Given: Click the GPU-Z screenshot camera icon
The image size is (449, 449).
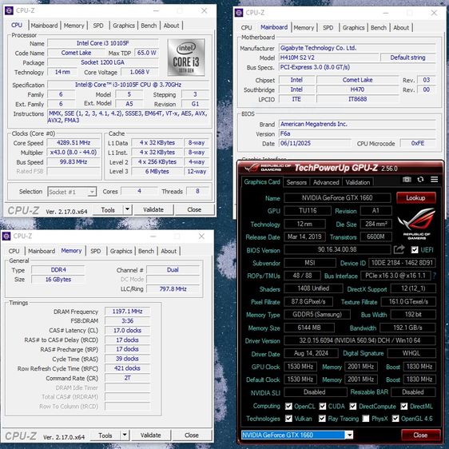Looking at the screenshot, I should coord(407,180).
